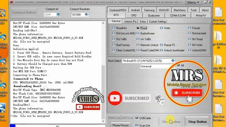226x127 pixels.
Task: Click the 'Connected to Phone.' log line
Action: tap(29, 79)
